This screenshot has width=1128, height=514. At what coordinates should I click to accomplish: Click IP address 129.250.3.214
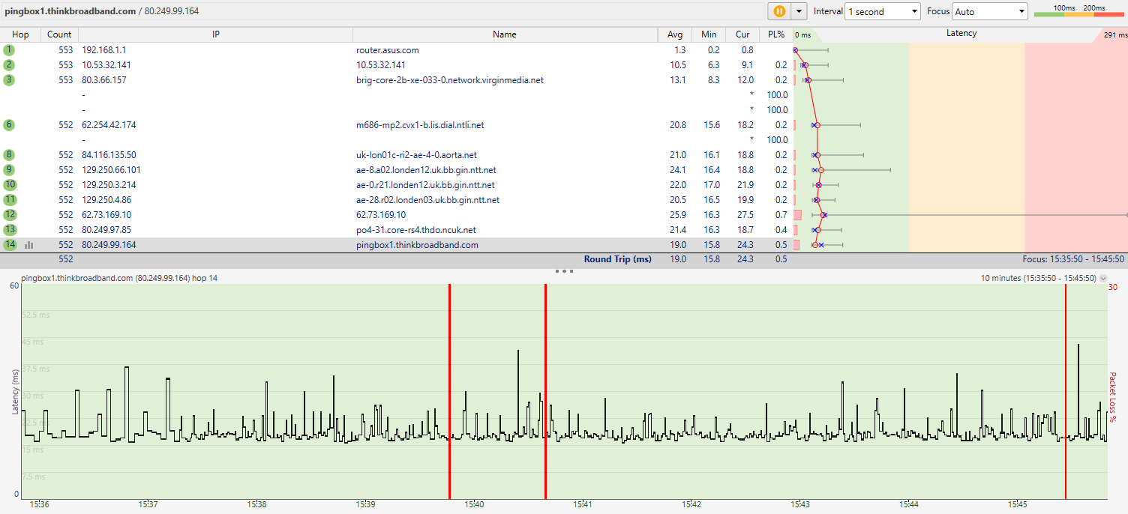pos(109,185)
